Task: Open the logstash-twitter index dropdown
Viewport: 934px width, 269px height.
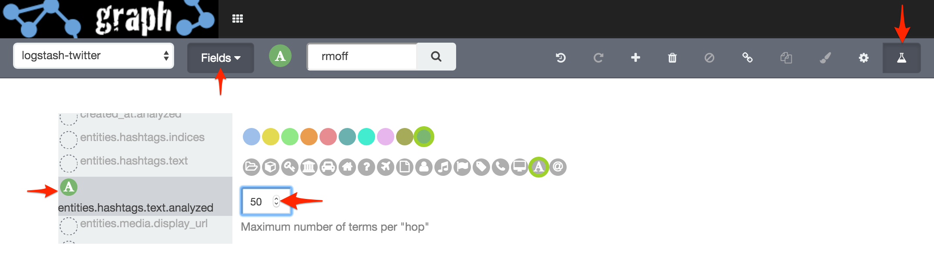Action: (94, 56)
